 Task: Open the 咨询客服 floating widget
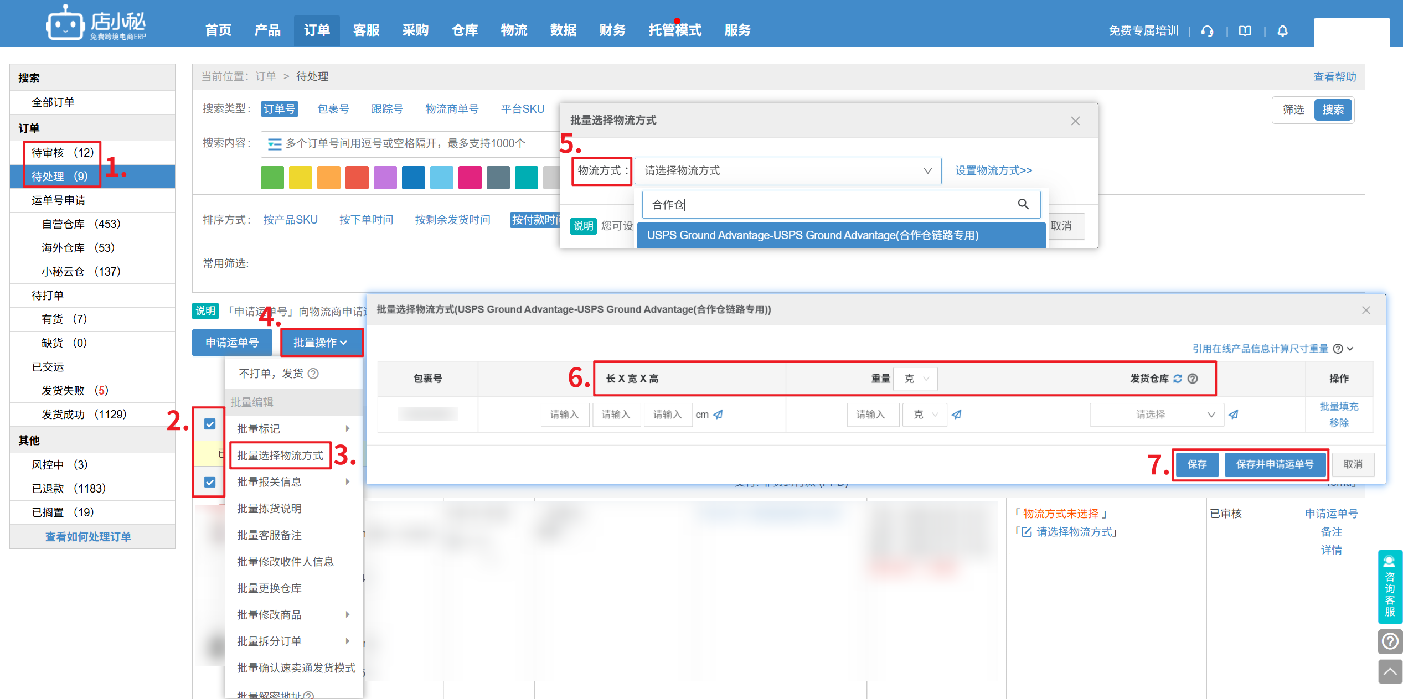(1390, 587)
